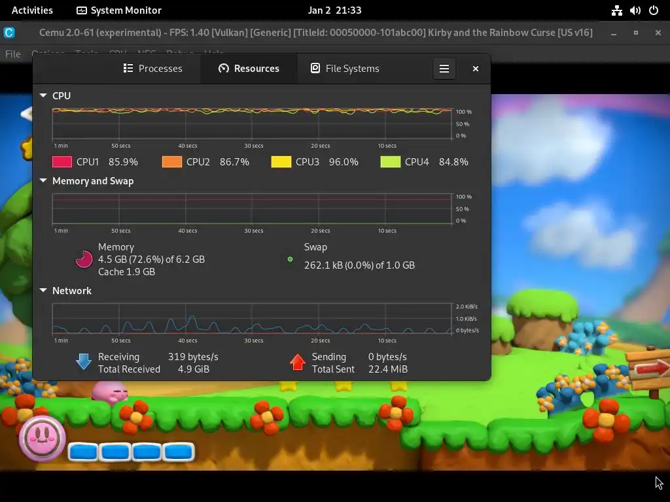Open System Monitor app menu in top bar
This screenshot has width=670, height=502.
coord(119,10)
